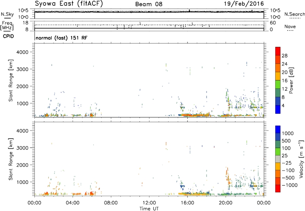Pick the yellow-orange 16–20 dB power swatch

pos(278,76)
